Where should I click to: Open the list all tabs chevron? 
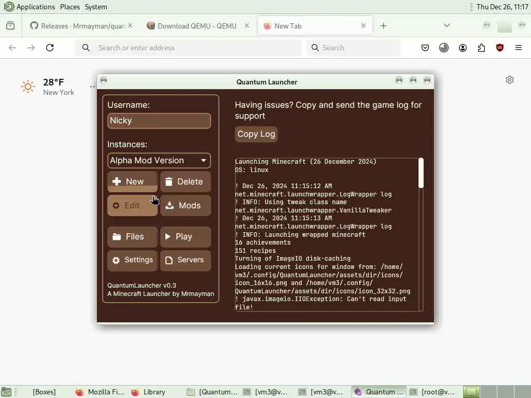(x=447, y=25)
